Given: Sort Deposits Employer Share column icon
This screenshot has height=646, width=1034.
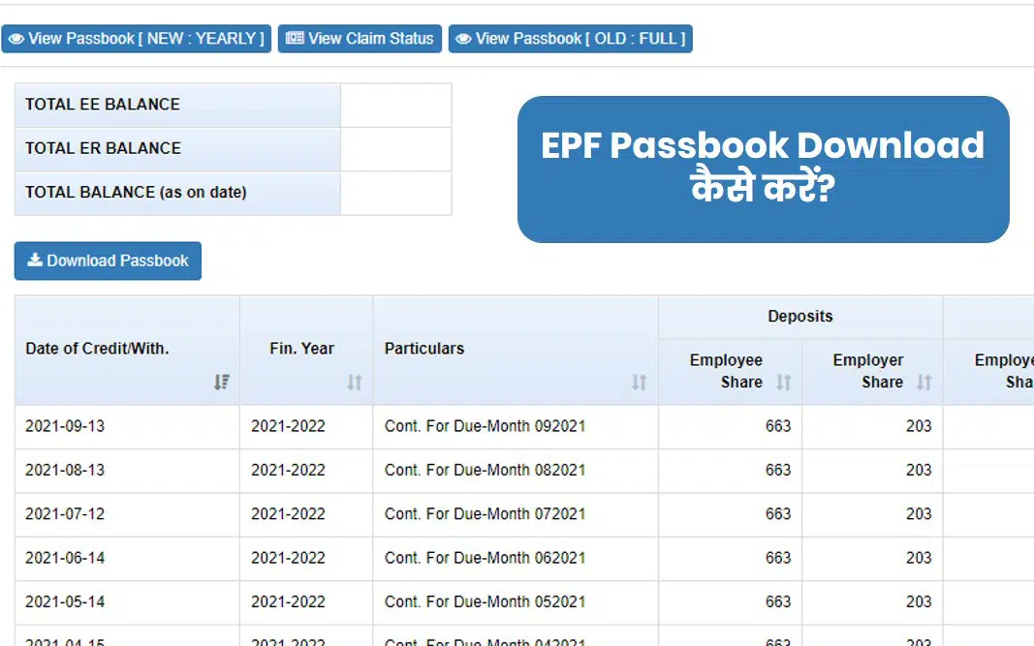Looking at the screenshot, I should [924, 383].
